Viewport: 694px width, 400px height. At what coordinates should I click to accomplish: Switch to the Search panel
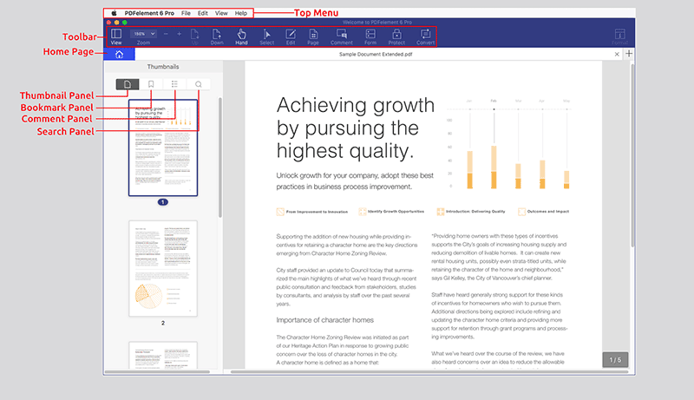point(199,84)
